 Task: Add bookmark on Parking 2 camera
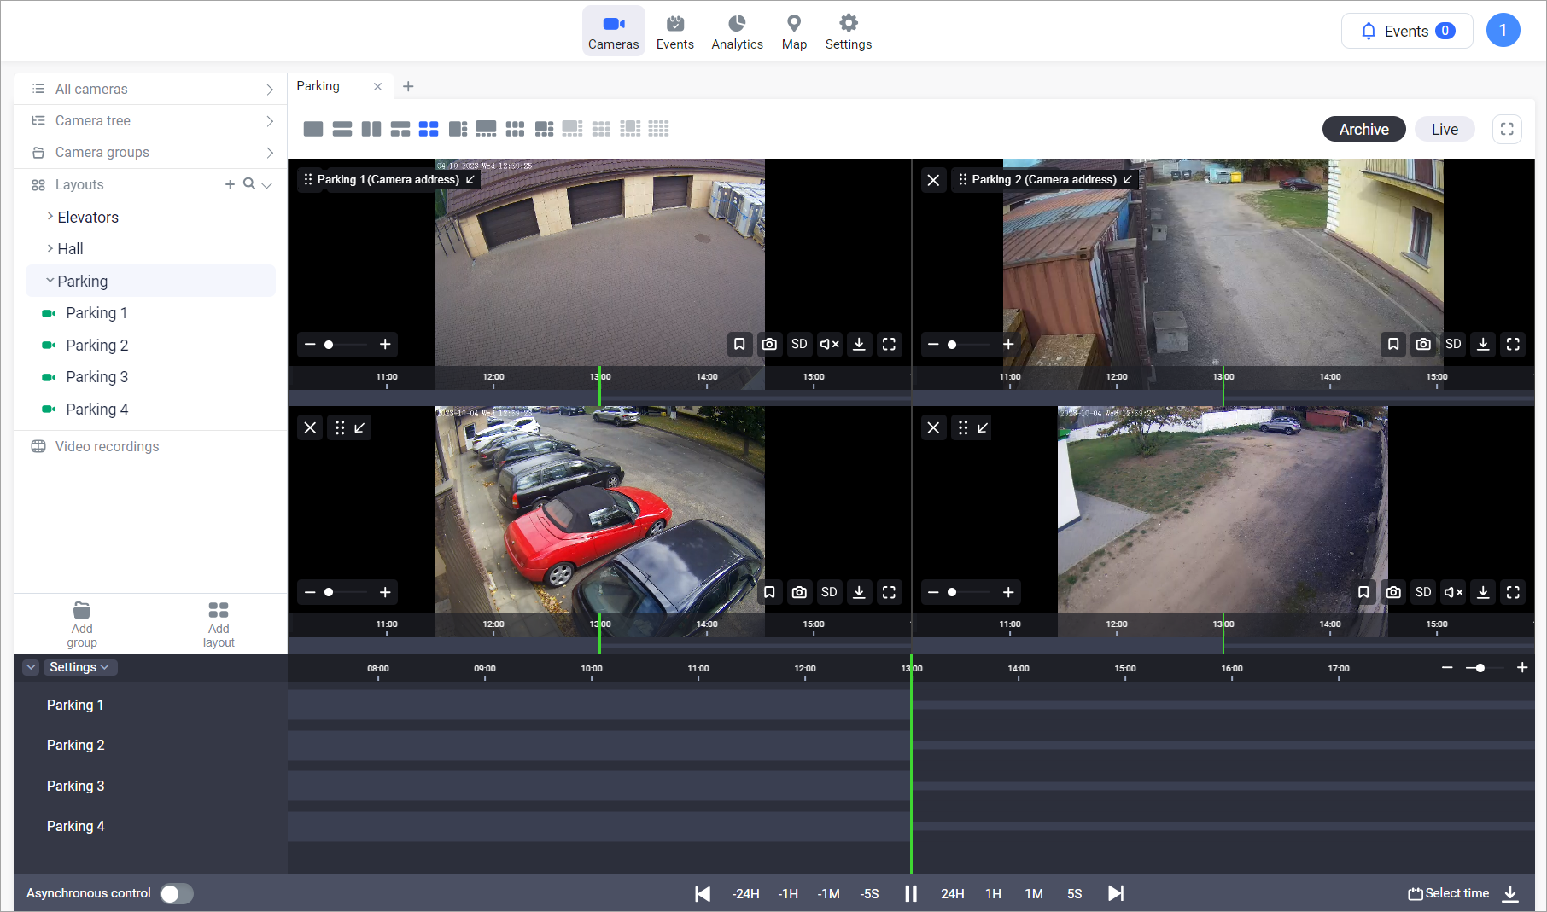pos(1393,344)
